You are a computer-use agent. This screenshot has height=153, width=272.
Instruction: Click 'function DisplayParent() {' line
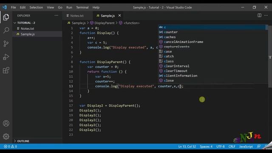105,62
